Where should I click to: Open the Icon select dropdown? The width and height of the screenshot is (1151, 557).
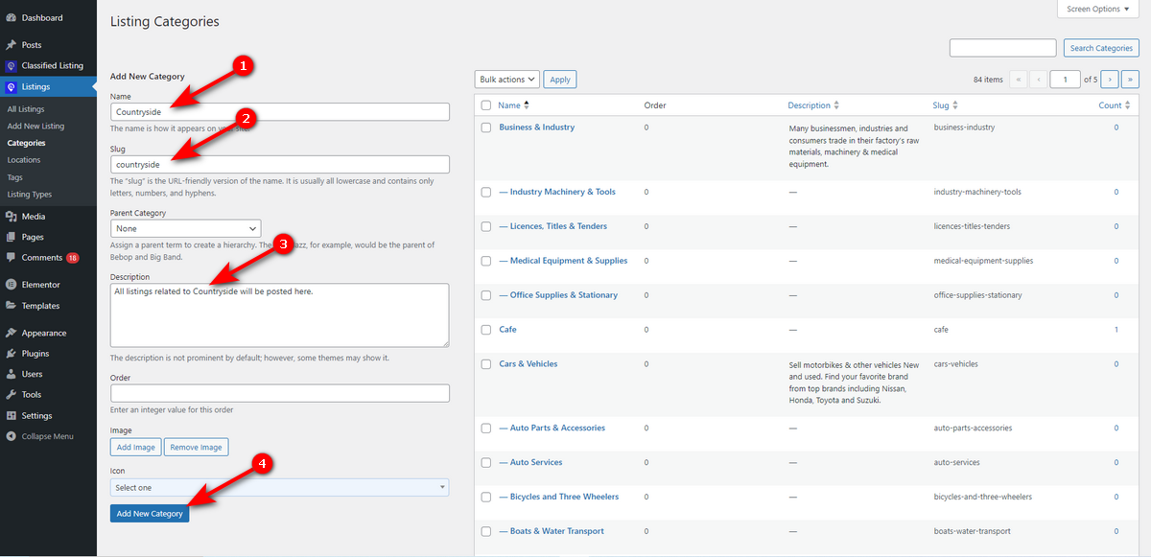pos(279,488)
